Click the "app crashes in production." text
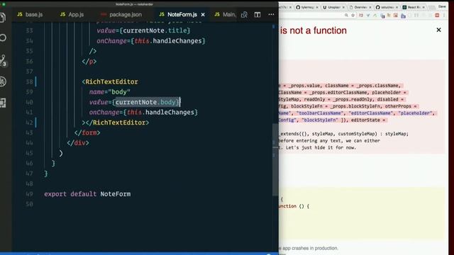Screen dimensions: 454x255 [x=310, y=248]
